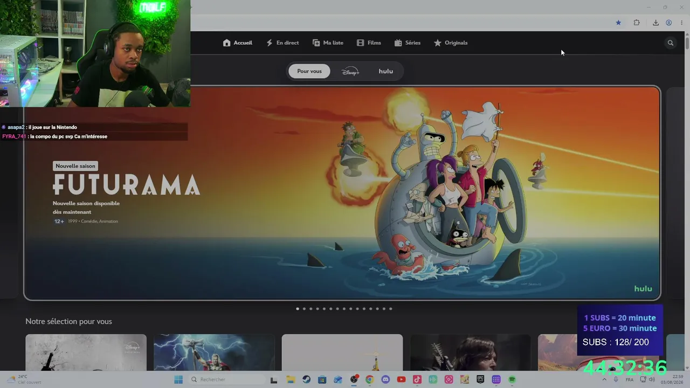The height and width of the screenshot is (388, 690).
Task: Open the Windows Start menu
Action: pyautogui.click(x=178, y=379)
